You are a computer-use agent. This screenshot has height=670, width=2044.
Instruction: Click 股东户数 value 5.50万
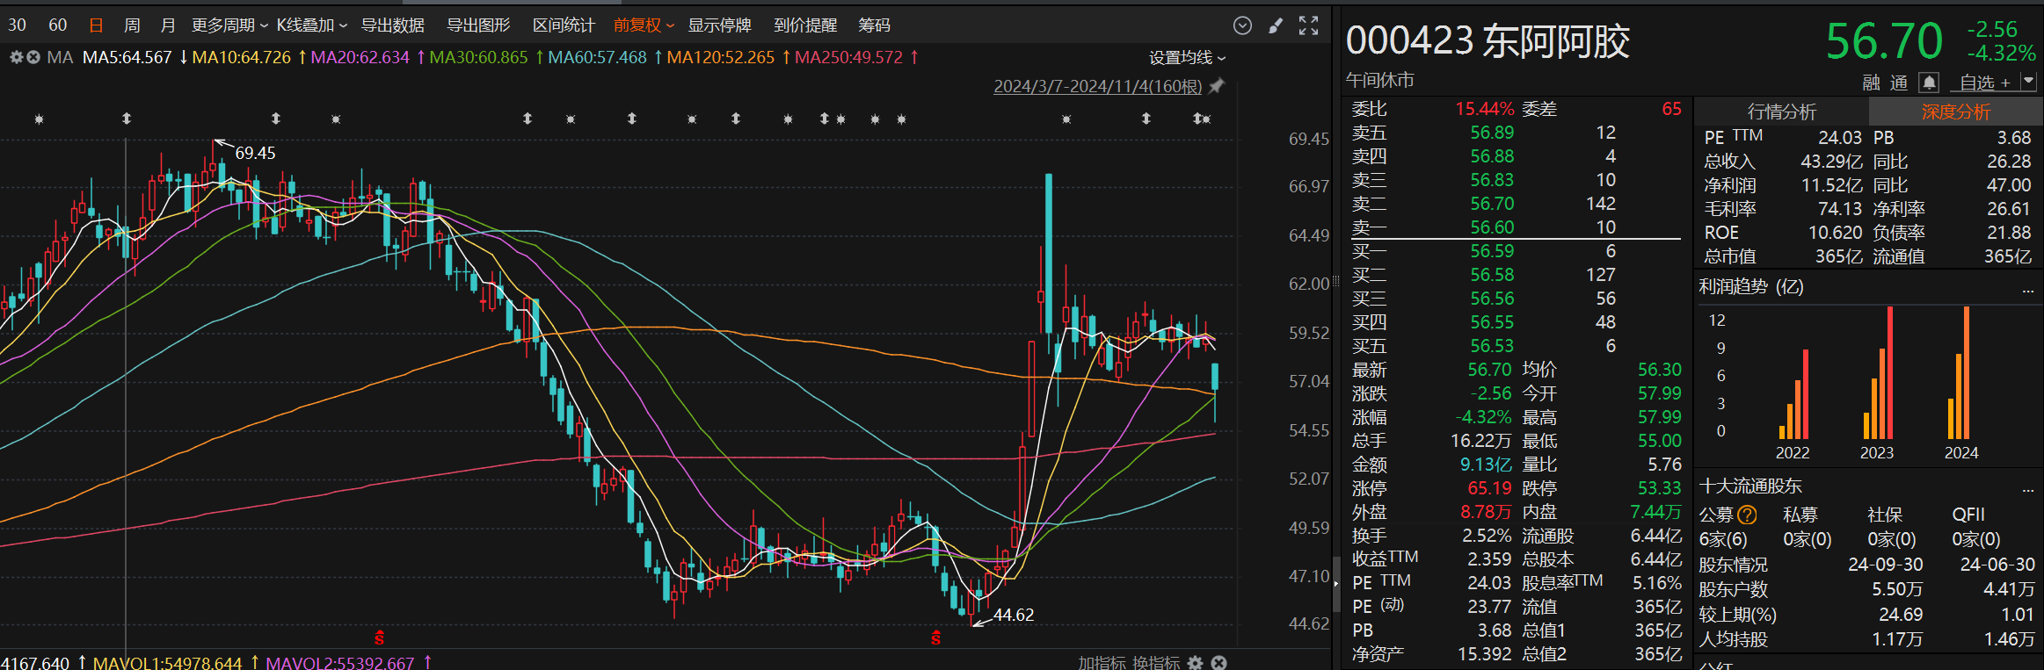(x=1896, y=589)
